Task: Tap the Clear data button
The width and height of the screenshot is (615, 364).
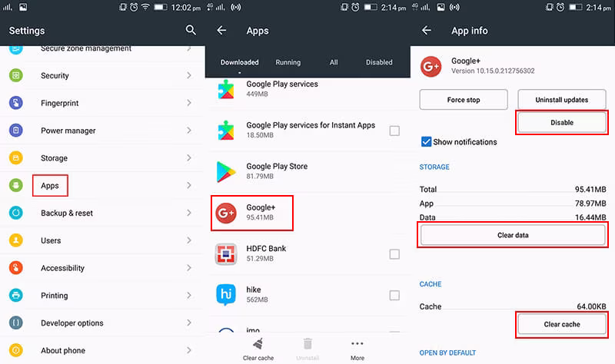Action: click(513, 235)
